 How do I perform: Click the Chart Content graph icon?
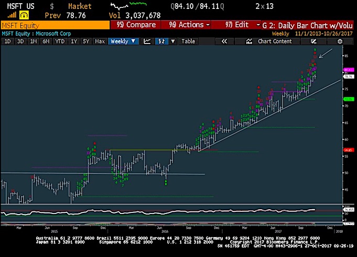(249, 41)
